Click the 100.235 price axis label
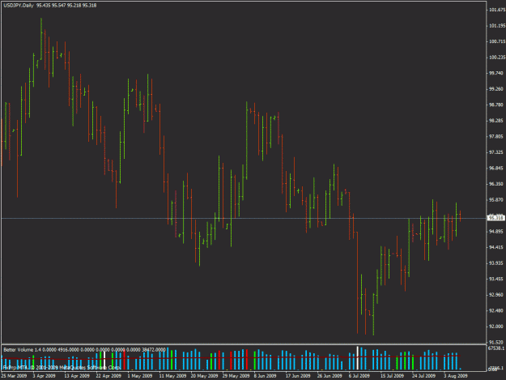This screenshot has width=506, height=380. [497, 58]
